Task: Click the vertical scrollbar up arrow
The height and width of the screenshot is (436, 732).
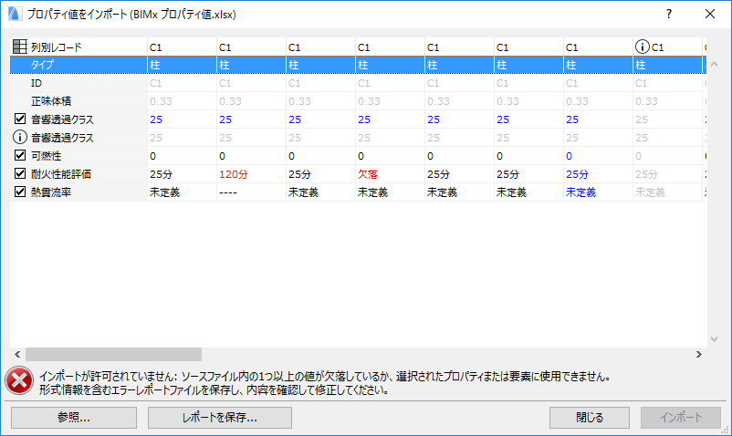Action: (715, 65)
